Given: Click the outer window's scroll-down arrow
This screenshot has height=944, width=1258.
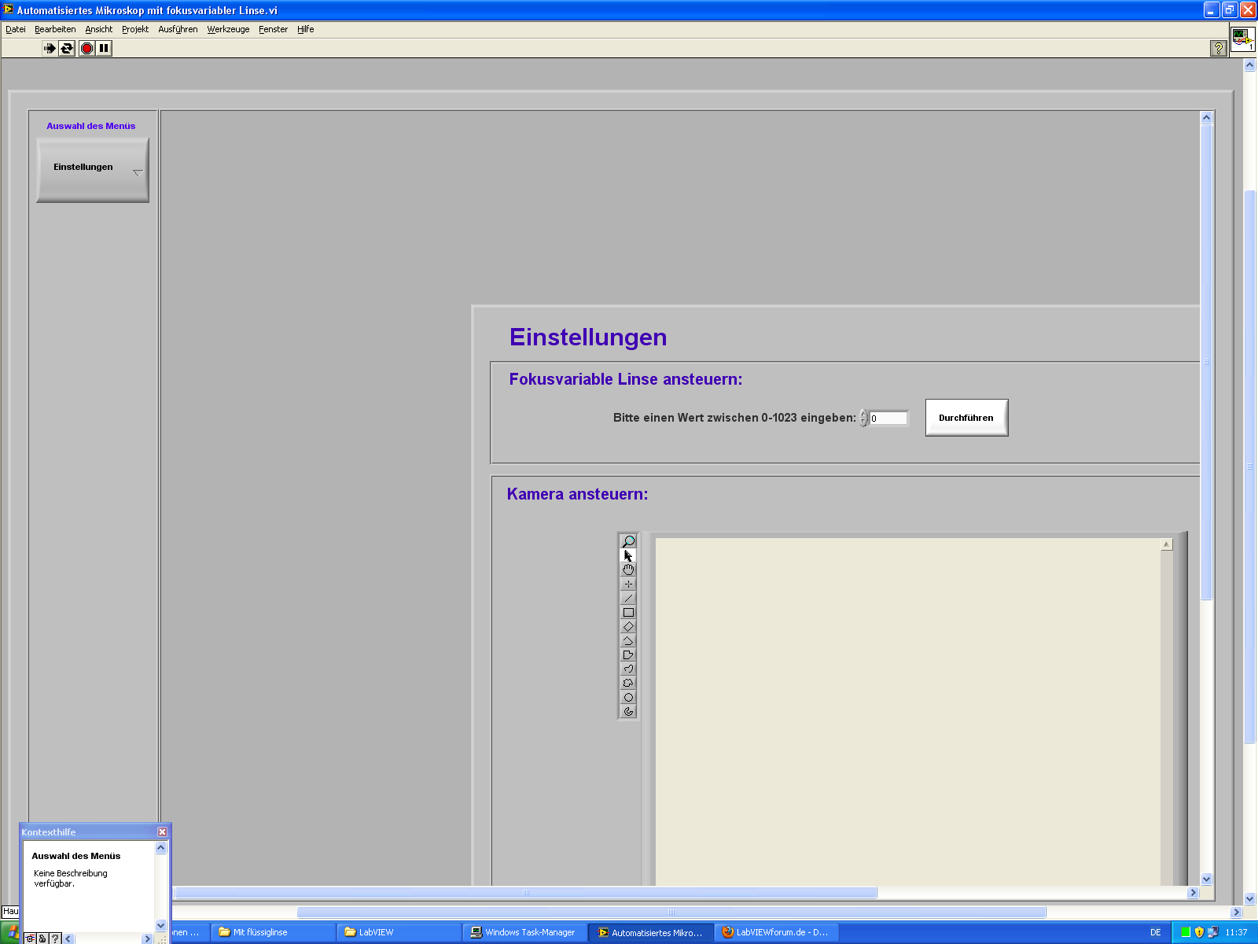Looking at the screenshot, I should tap(1250, 899).
